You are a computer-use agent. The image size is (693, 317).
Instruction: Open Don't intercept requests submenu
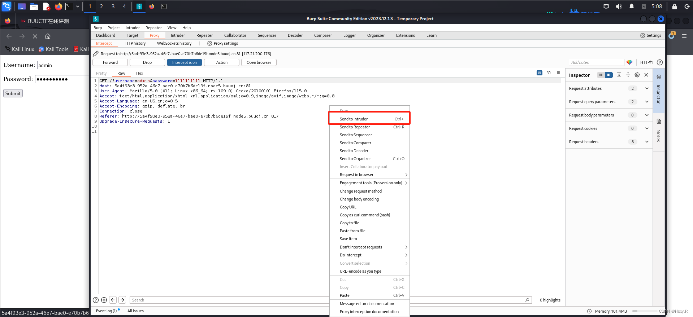click(369, 247)
